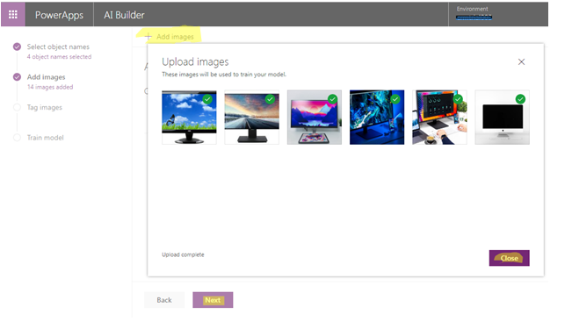The image size is (572, 329).
Task: Open the PowerApps header title
Action: click(x=59, y=15)
